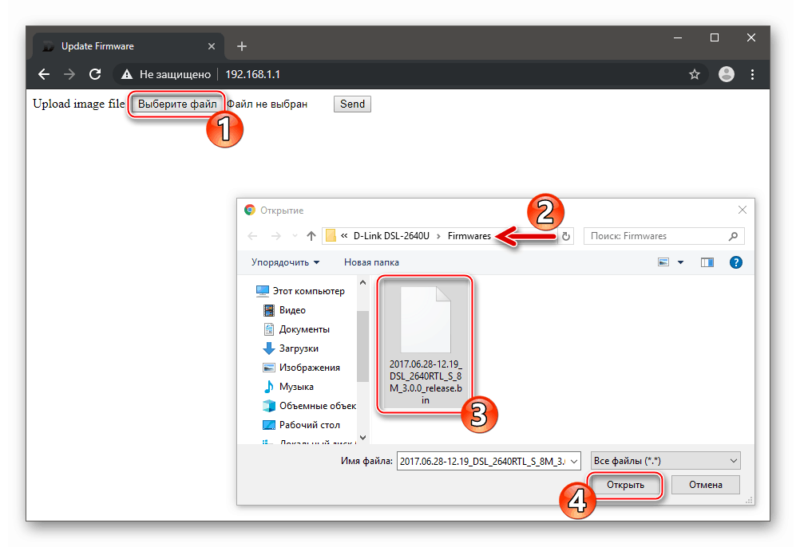Image resolution: width=796 pixels, height=547 pixels.
Task: Click navigation pane scroll down arrow
Action: click(362, 437)
